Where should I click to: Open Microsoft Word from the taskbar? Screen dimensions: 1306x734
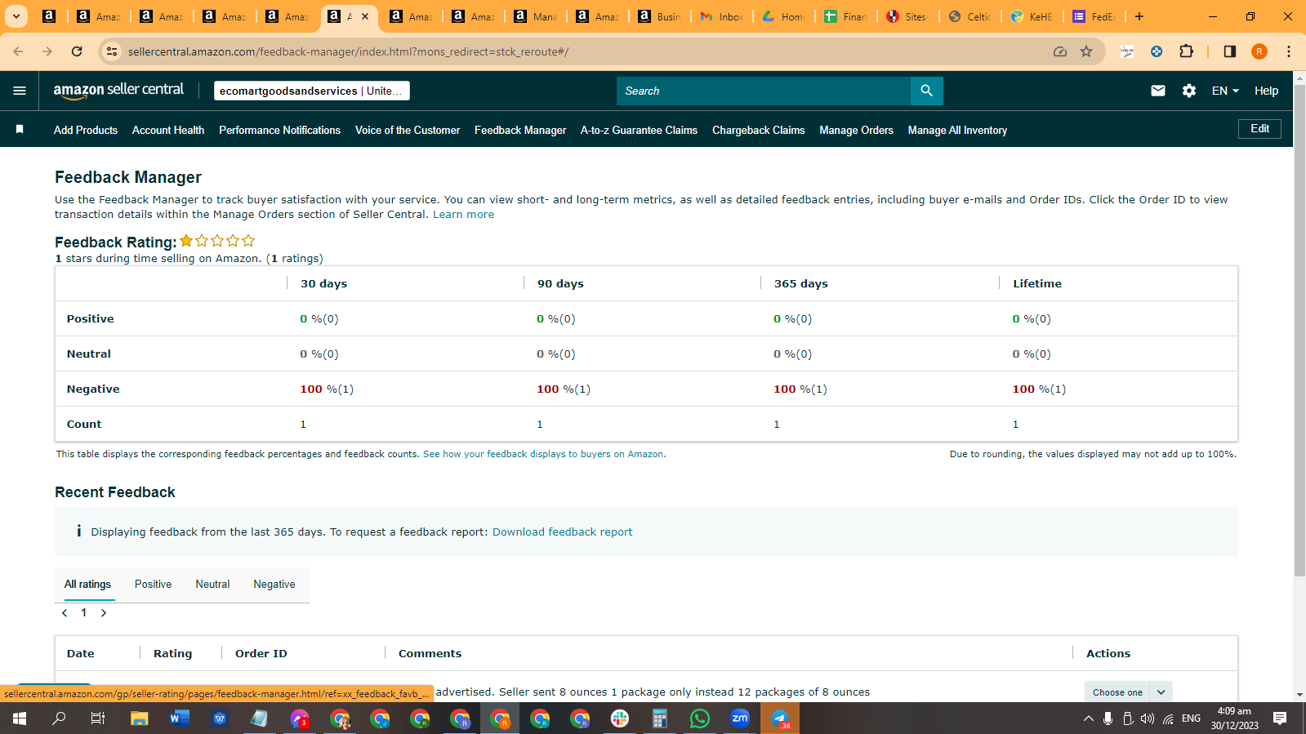tap(180, 718)
